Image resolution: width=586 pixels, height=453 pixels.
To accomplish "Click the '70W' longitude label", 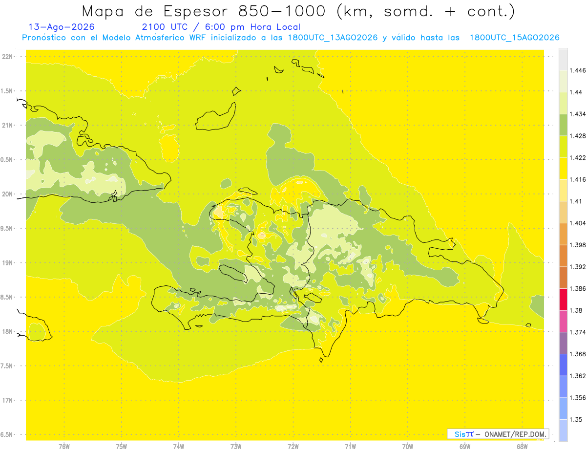I will click(408, 447).
